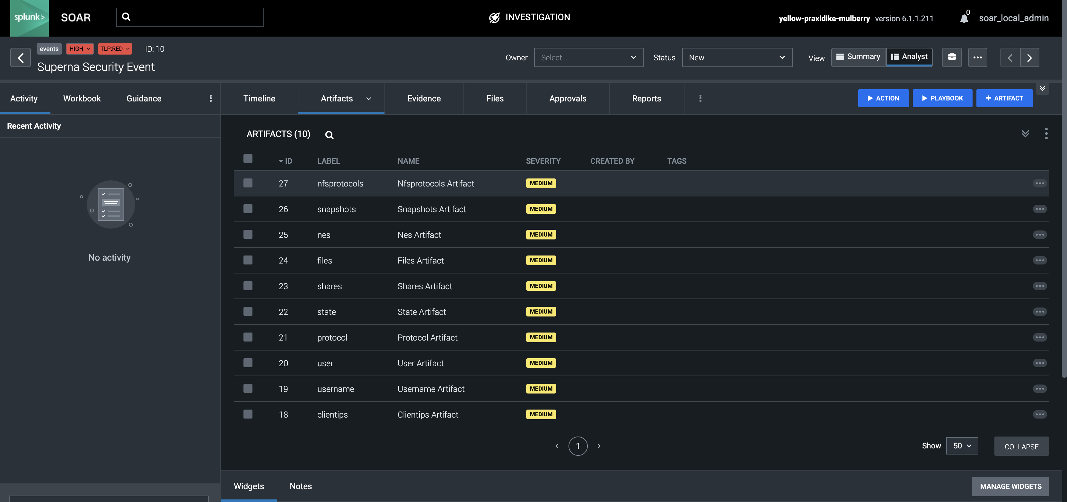1067x502 pixels.
Task: Click the PLAYBOOK button
Action: click(942, 98)
